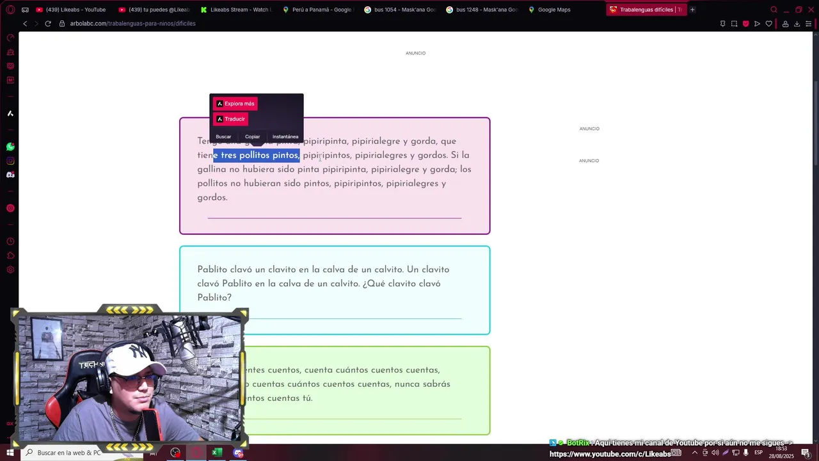Switch to the bus 1054 Google tab

400,10
